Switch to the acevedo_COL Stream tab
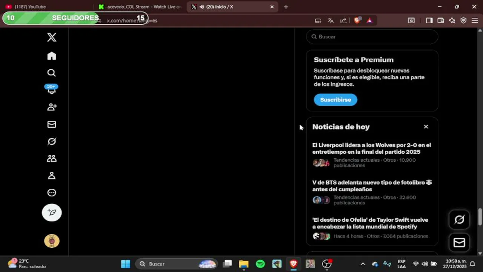 (140, 7)
